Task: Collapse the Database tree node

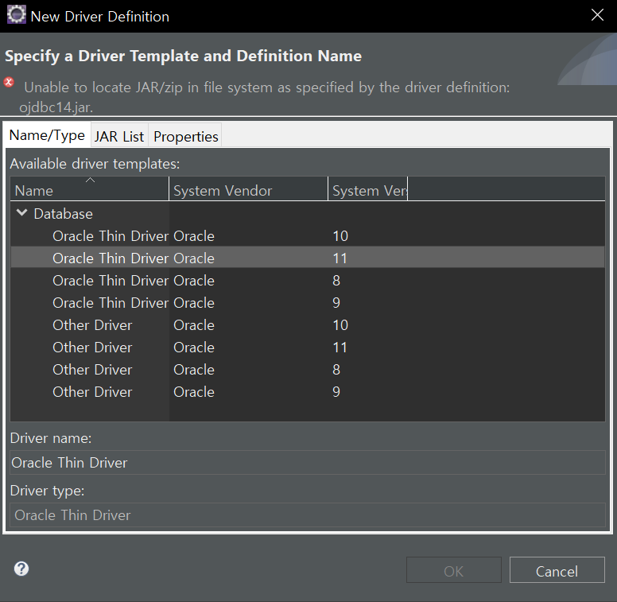Action: tap(22, 213)
